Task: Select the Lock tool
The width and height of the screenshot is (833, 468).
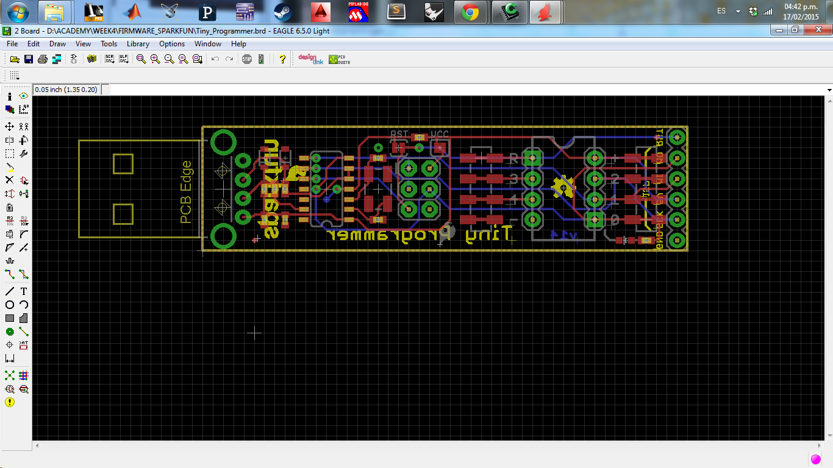Action: point(10,207)
